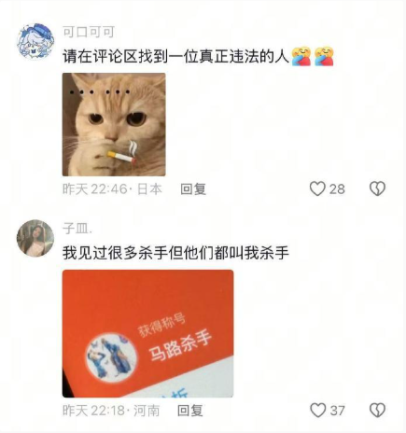Screen dimensions: 406x433
Task: Dislike 可口可可's comment with broken heart
Action: tap(377, 189)
